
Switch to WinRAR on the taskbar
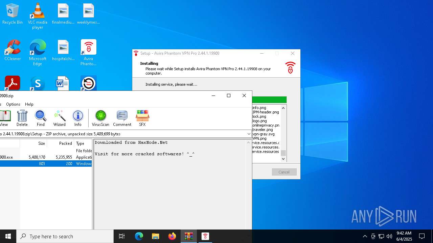(189, 236)
